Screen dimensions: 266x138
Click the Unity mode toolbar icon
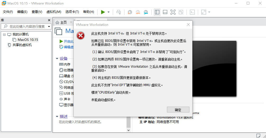181,12
